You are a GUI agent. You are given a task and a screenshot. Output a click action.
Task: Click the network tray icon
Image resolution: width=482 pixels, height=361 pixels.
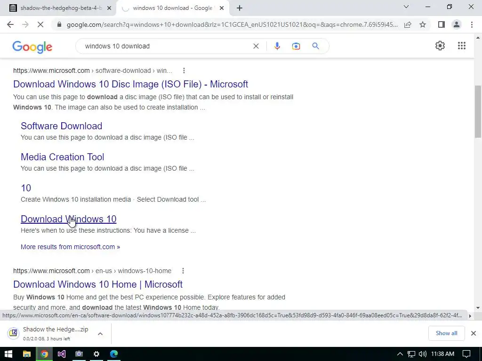pyautogui.click(x=411, y=354)
